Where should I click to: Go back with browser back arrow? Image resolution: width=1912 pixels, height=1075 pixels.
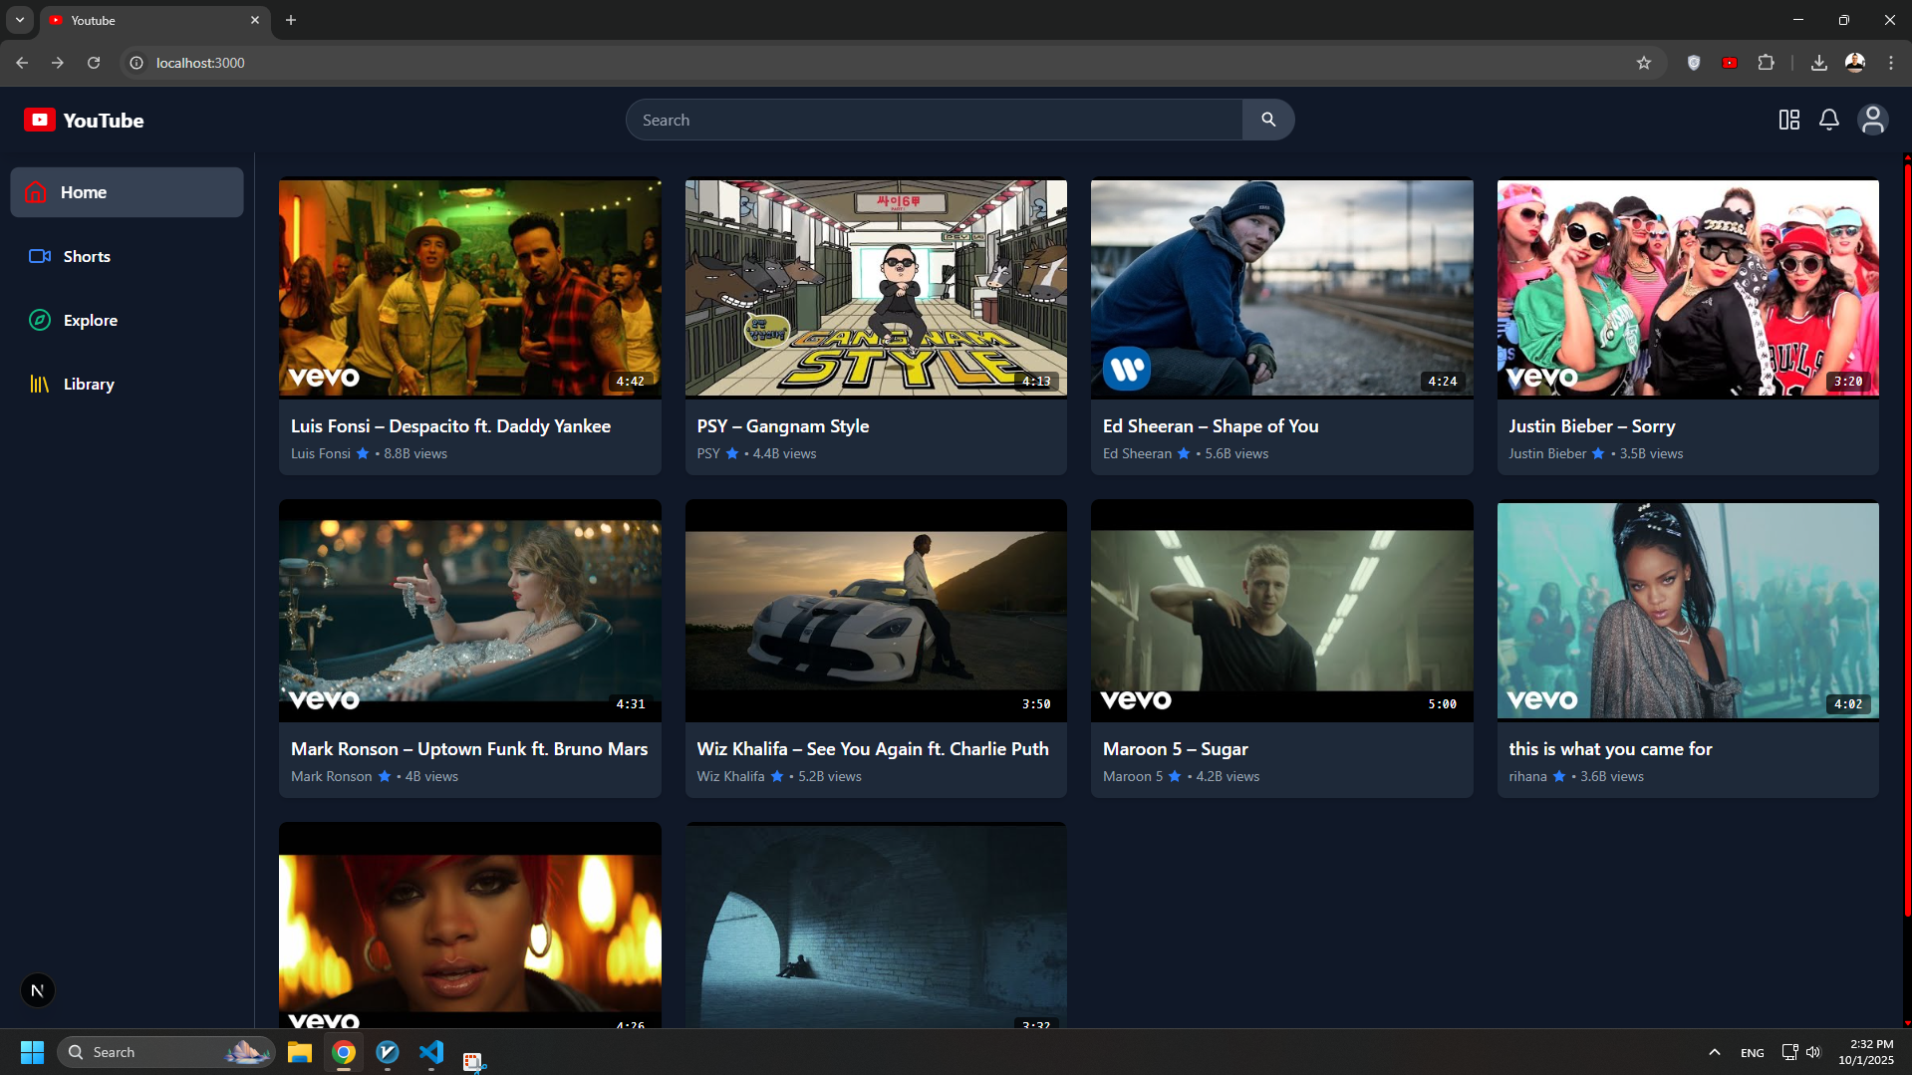pos(22,63)
